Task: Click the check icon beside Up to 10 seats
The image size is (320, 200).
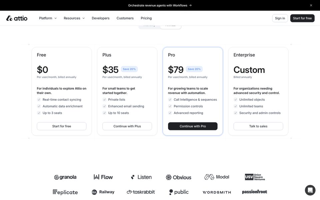Action: [x=104, y=113]
